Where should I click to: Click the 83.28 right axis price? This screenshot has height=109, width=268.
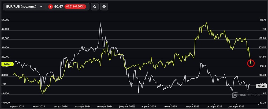[263, 103]
